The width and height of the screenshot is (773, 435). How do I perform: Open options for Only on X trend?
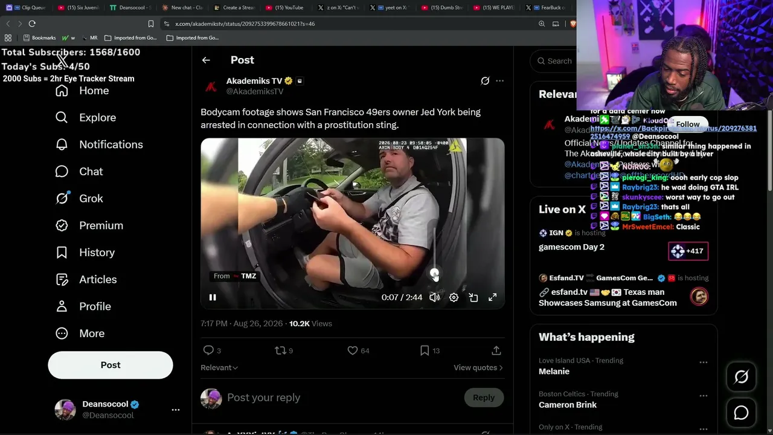click(703, 428)
